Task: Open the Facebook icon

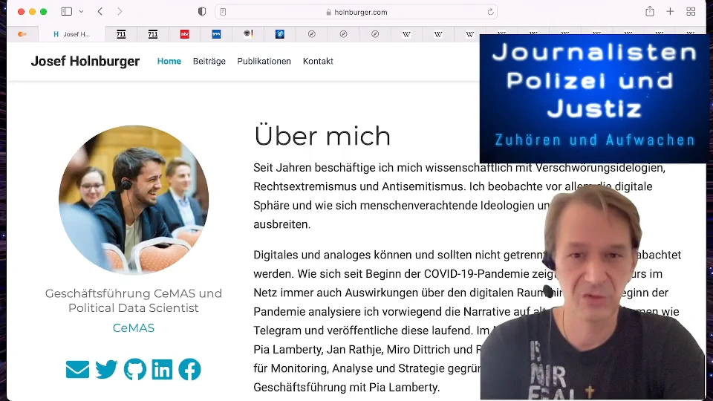Action: click(x=189, y=369)
